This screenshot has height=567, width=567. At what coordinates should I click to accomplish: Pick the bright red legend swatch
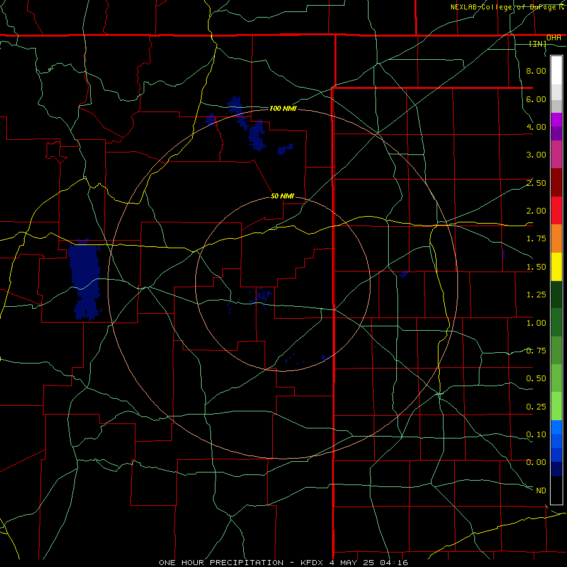coord(556,210)
